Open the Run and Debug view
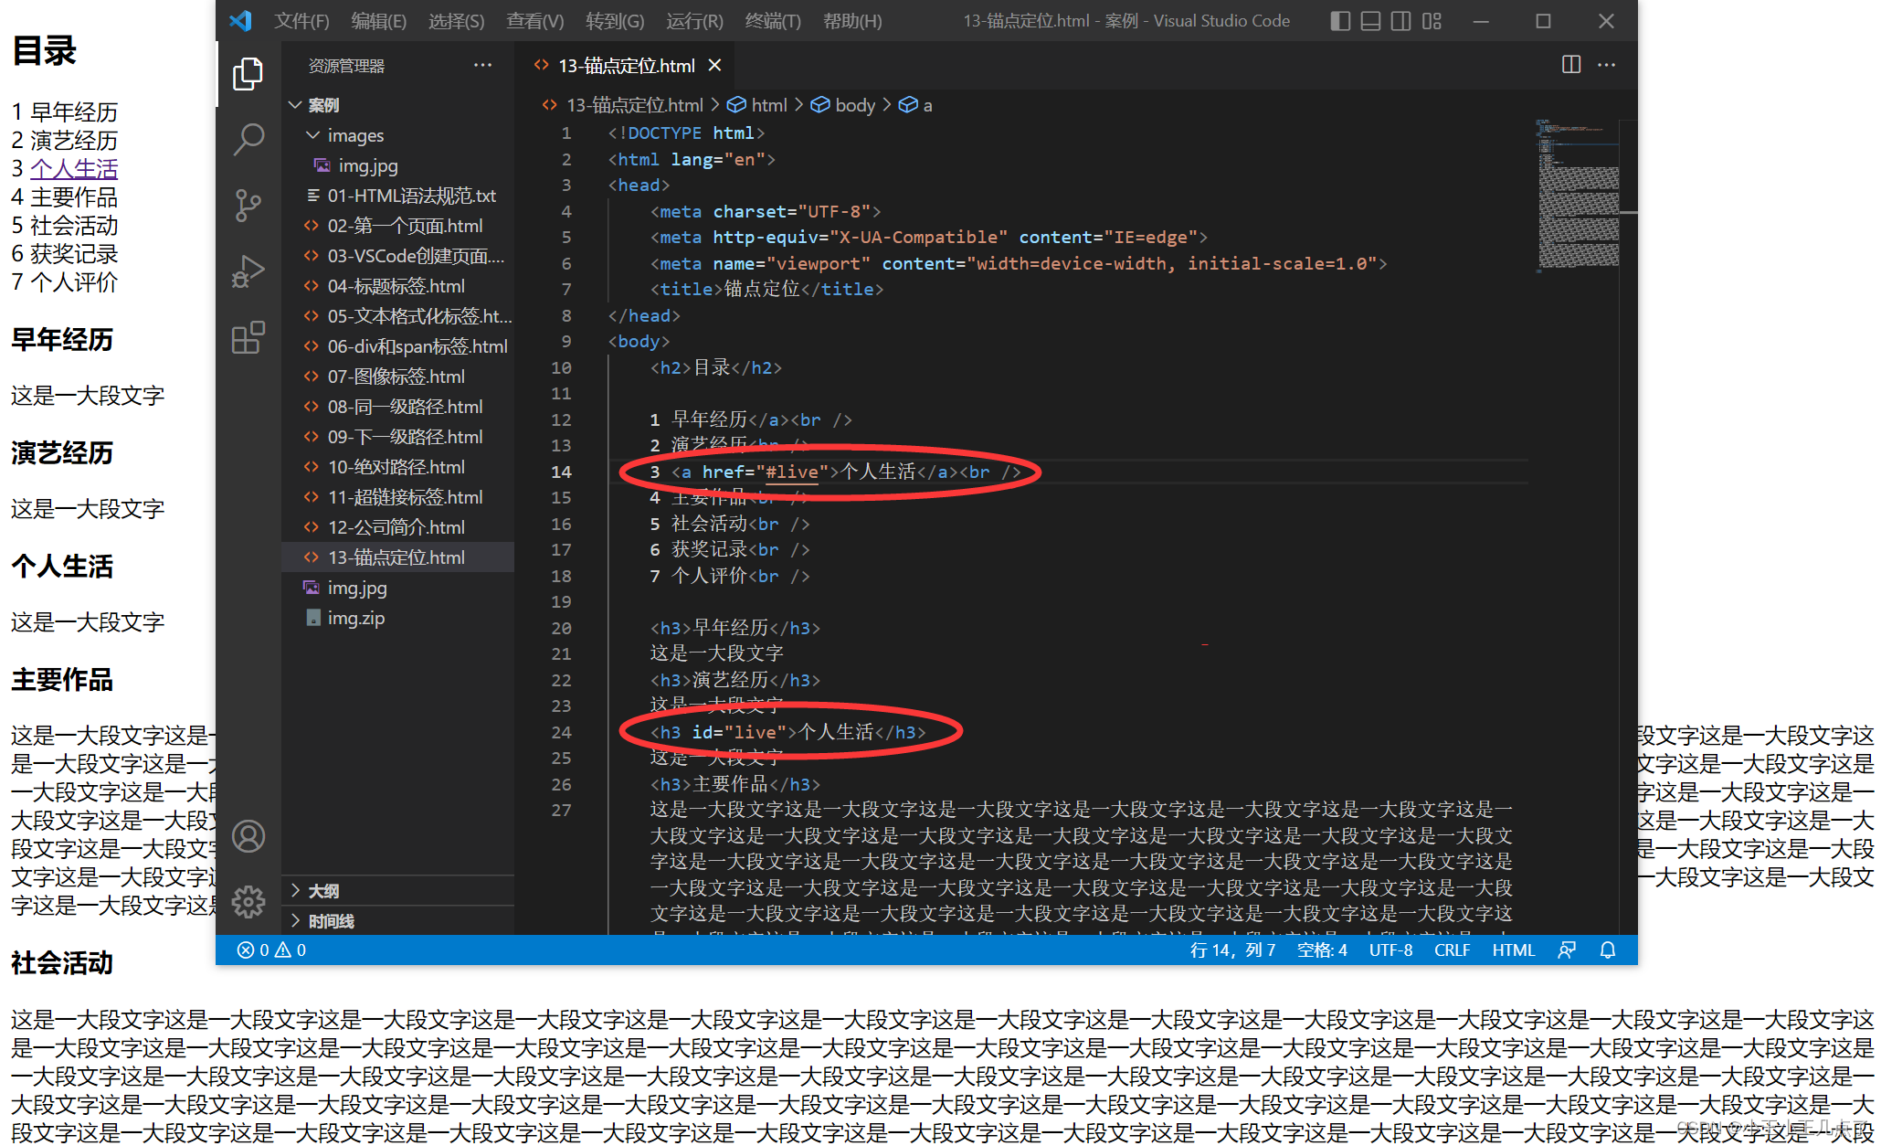The width and height of the screenshot is (1881, 1146). click(248, 271)
